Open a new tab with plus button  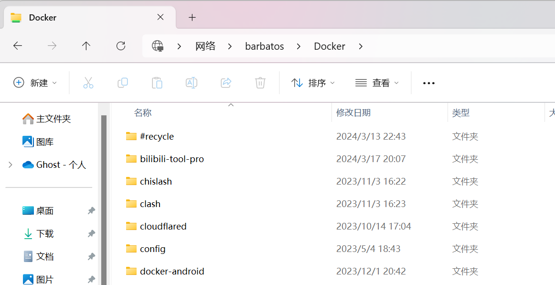coord(192,17)
